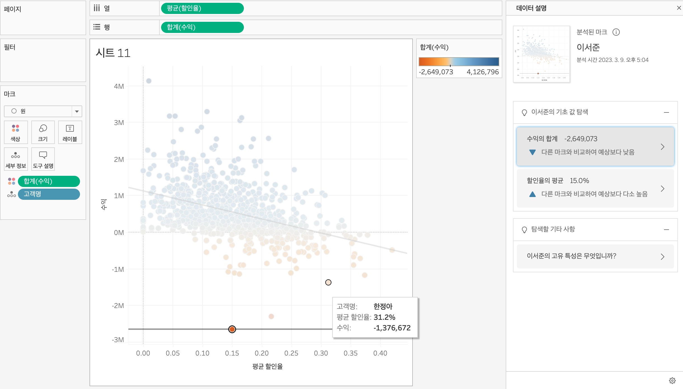Open the 원 mark type dropdown

(77, 111)
